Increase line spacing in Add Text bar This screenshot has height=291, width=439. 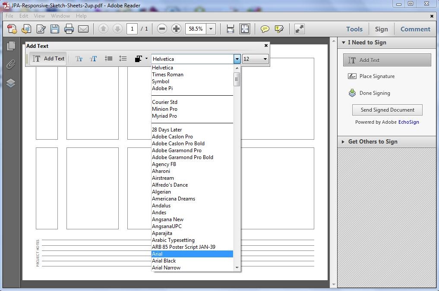[123, 59]
